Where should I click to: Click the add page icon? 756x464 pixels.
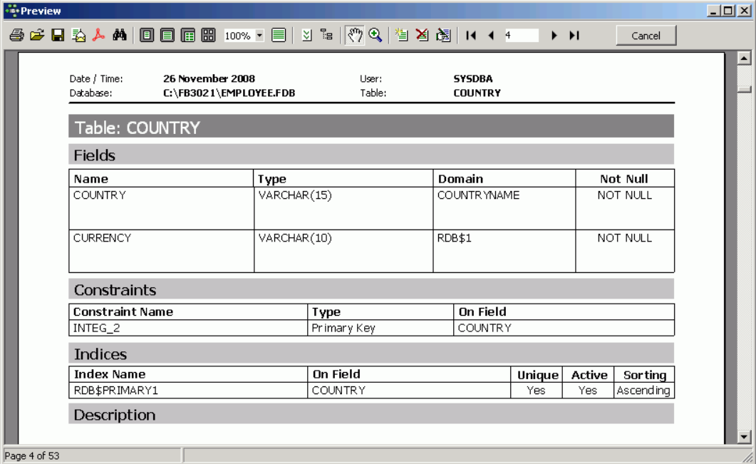(x=402, y=36)
